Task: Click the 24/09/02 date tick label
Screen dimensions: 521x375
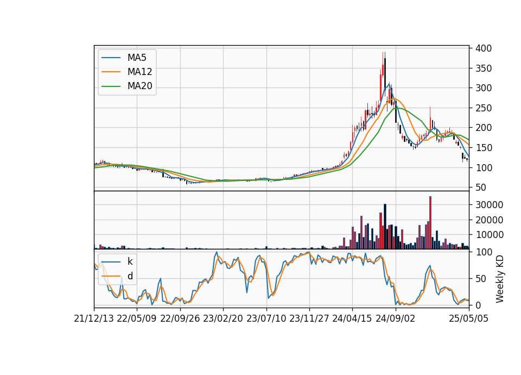Action: click(396, 318)
